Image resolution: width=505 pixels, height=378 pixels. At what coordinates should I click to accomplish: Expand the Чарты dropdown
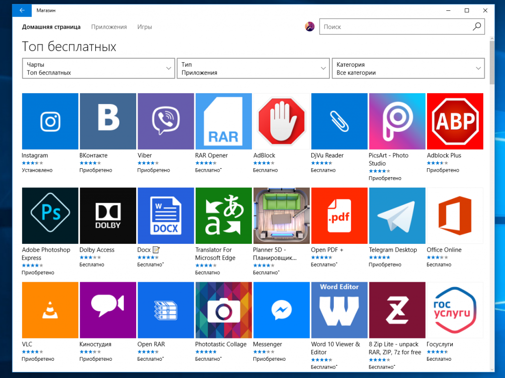[99, 69]
